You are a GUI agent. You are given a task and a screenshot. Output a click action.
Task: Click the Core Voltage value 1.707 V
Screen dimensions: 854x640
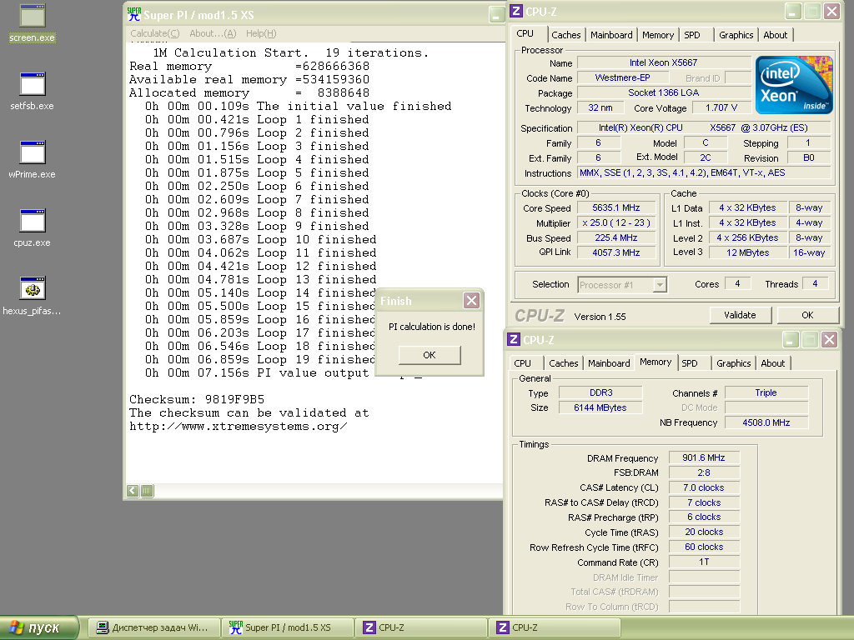tap(721, 107)
